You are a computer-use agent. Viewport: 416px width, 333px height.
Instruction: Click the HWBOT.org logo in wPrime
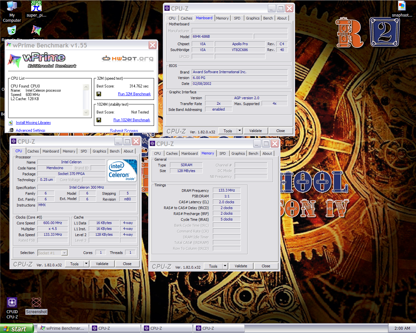tap(127, 59)
